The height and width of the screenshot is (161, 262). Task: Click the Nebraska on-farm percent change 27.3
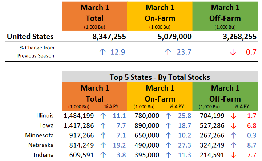click(185, 145)
